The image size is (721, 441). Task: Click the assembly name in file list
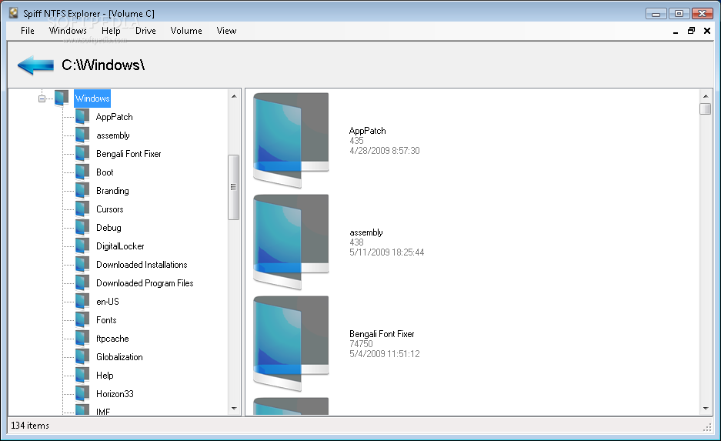point(366,232)
